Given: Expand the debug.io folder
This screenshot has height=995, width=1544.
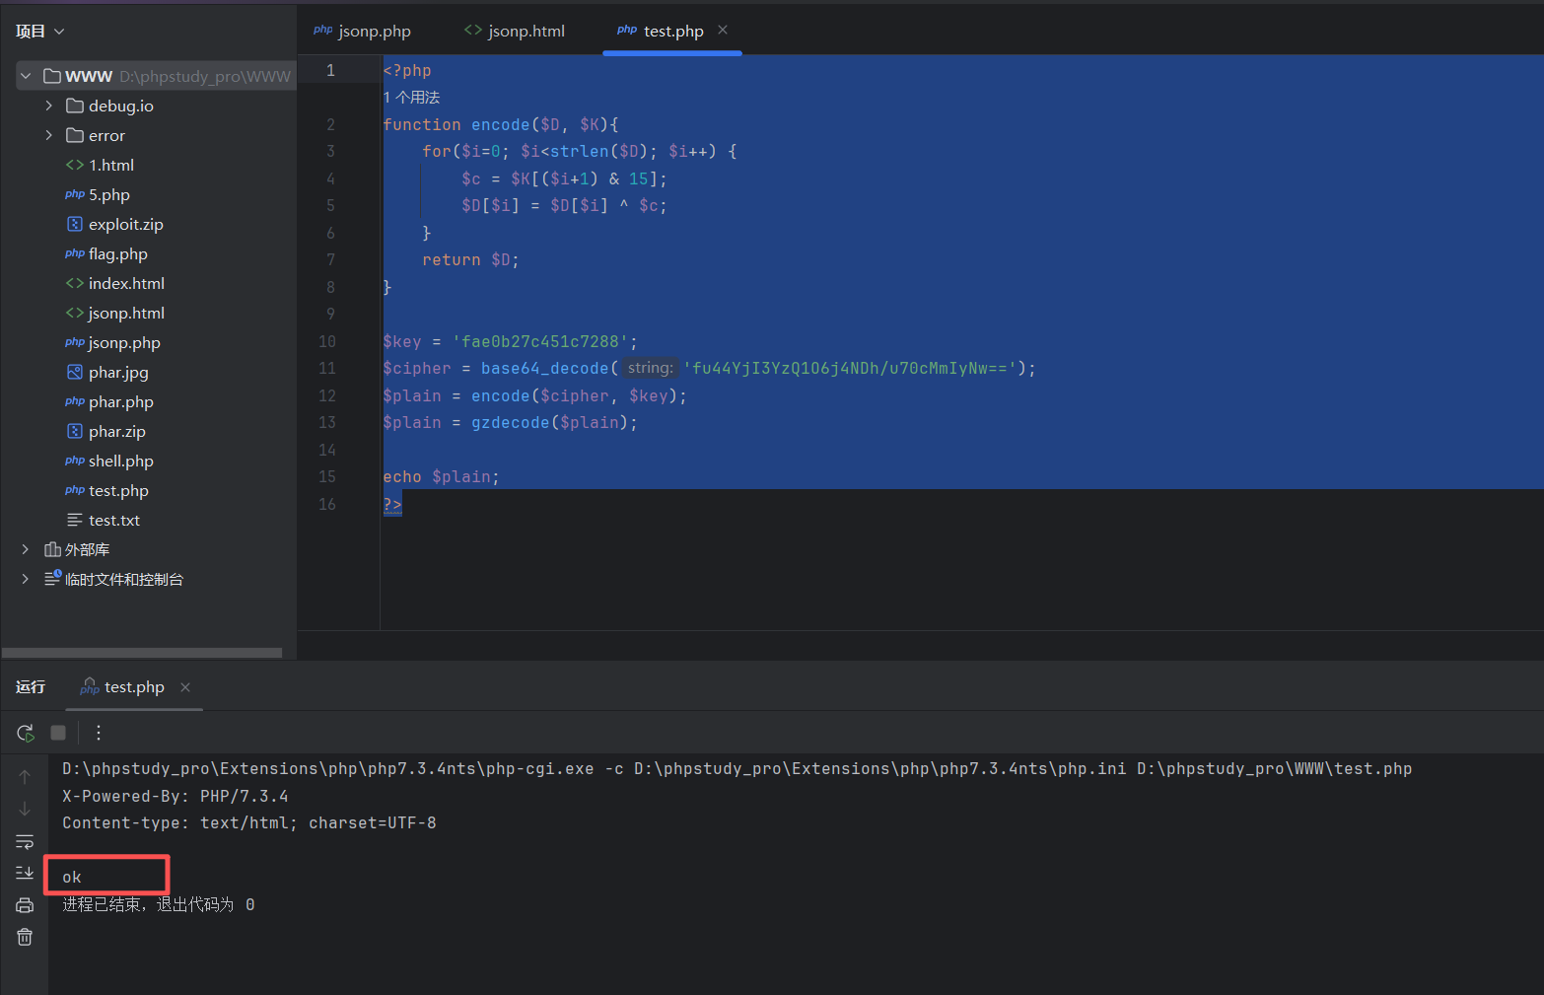Looking at the screenshot, I should coord(48,106).
